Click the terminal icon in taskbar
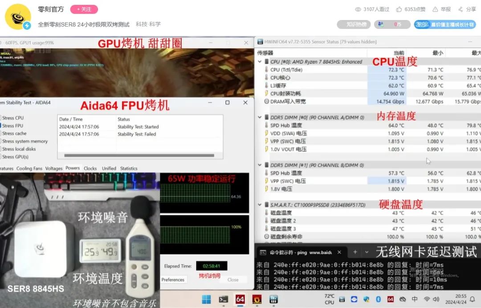This screenshot has width=481, height=308. pos(223,299)
